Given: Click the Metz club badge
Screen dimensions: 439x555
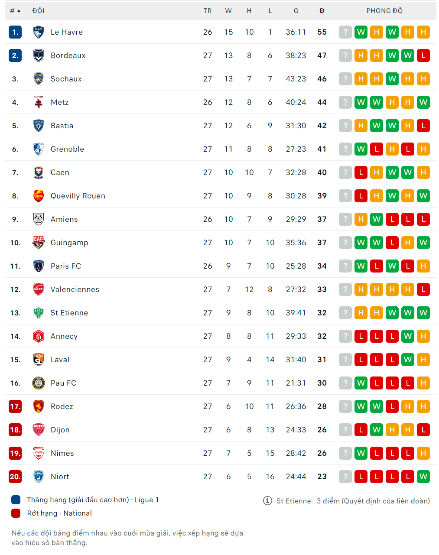Looking at the screenshot, I should [x=38, y=102].
